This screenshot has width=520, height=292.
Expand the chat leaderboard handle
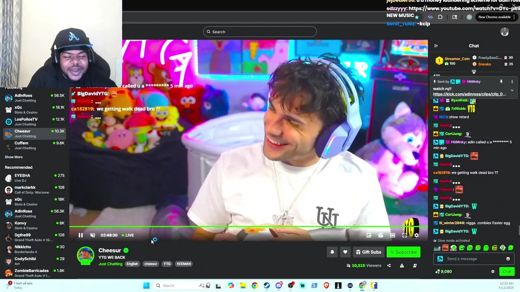click(x=474, y=72)
